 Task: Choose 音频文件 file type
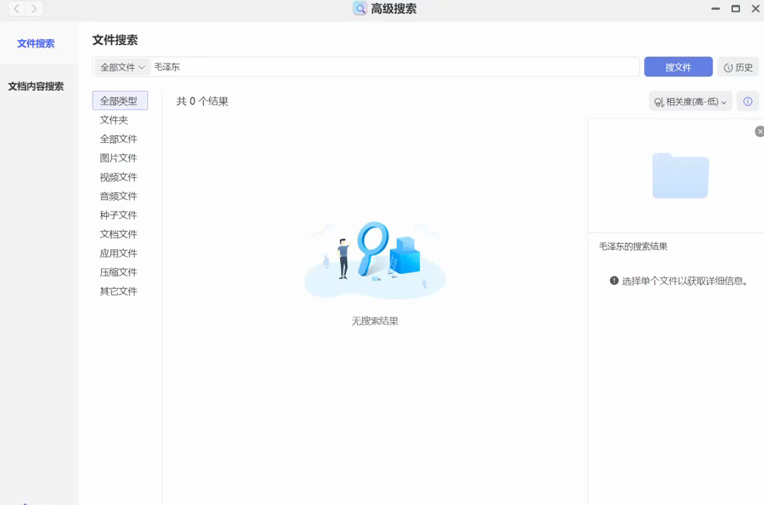coord(119,196)
